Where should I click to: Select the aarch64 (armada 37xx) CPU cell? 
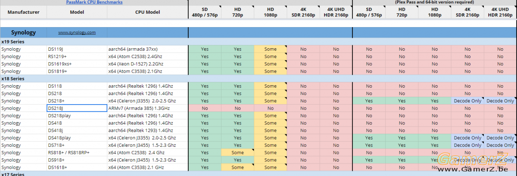tap(147, 49)
